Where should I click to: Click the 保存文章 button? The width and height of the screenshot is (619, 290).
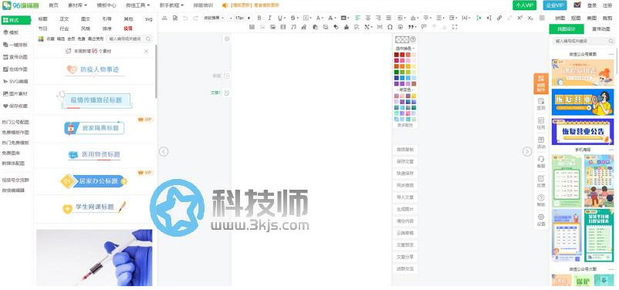click(x=405, y=161)
